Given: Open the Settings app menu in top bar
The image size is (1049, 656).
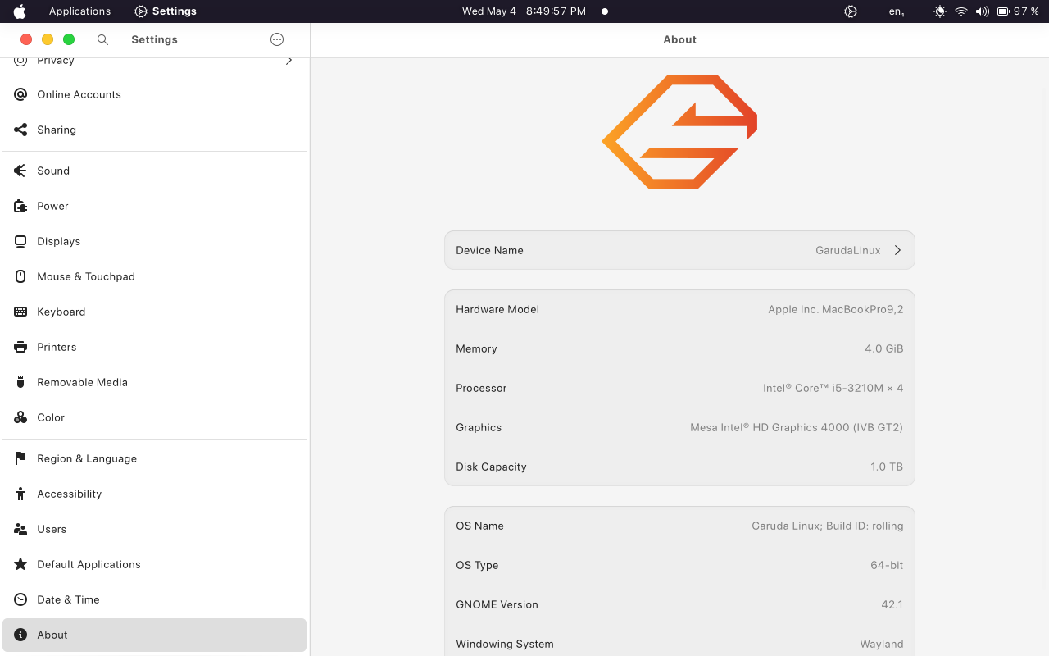Looking at the screenshot, I should pos(166,11).
